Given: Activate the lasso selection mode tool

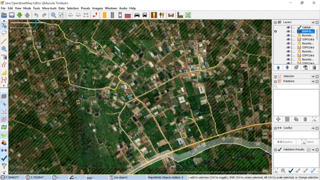Looking at the screenshot, I should click(x=4, y=33).
